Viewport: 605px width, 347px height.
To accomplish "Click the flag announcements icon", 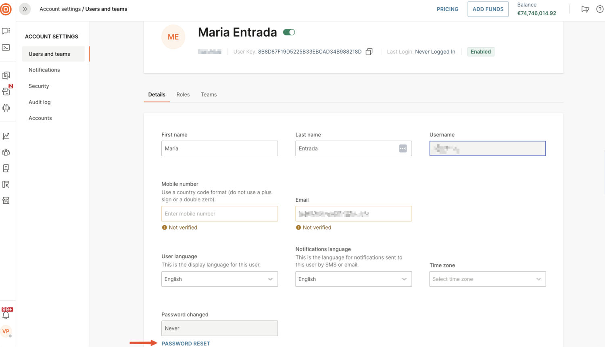I will tap(585, 9).
